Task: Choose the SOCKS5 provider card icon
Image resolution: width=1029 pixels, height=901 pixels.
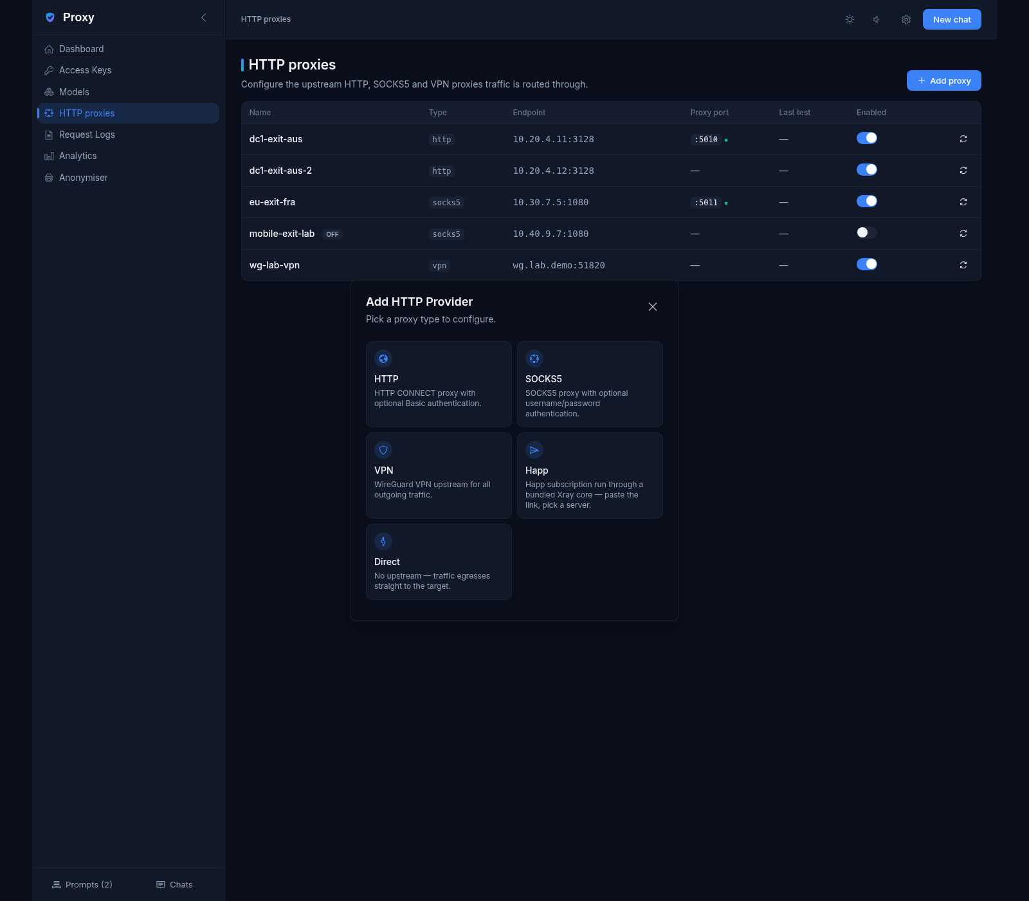Action: click(534, 358)
